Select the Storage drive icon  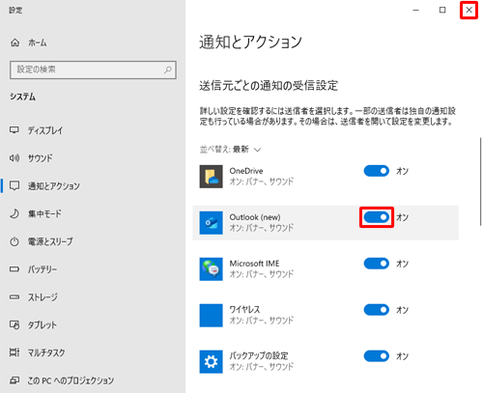pyautogui.click(x=14, y=296)
